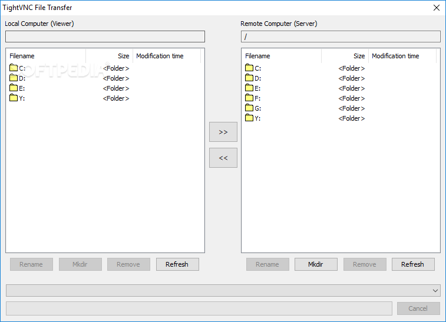Click the local Mkdir button
Viewport: 446px width, 322px height.
click(80, 264)
